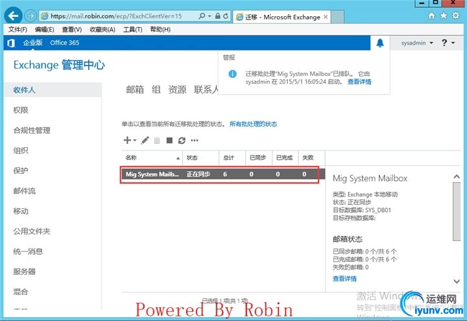
Task: Switch to the 组 tab
Action: coord(156,89)
